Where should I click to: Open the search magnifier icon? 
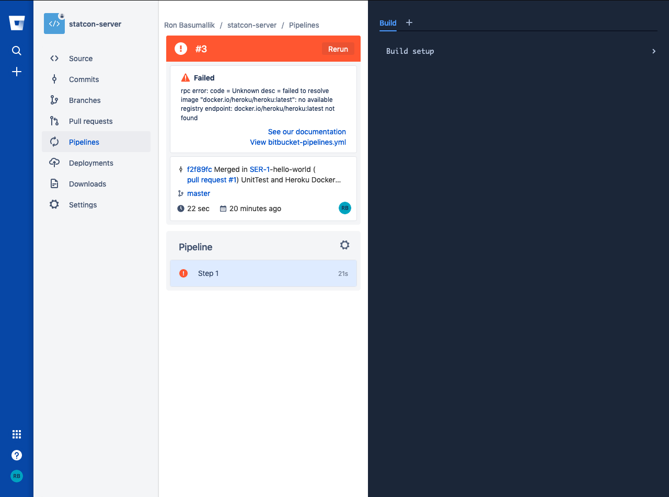point(17,51)
